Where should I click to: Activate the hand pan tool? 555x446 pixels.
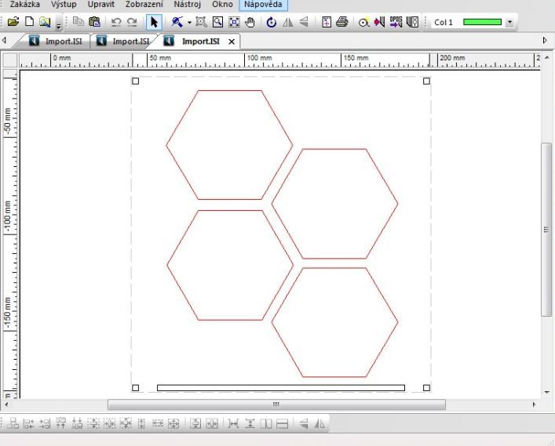(x=250, y=22)
